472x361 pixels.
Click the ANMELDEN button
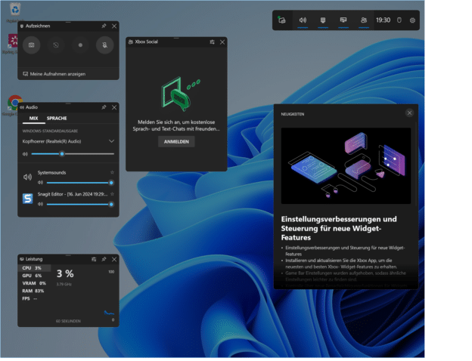[175, 141]
